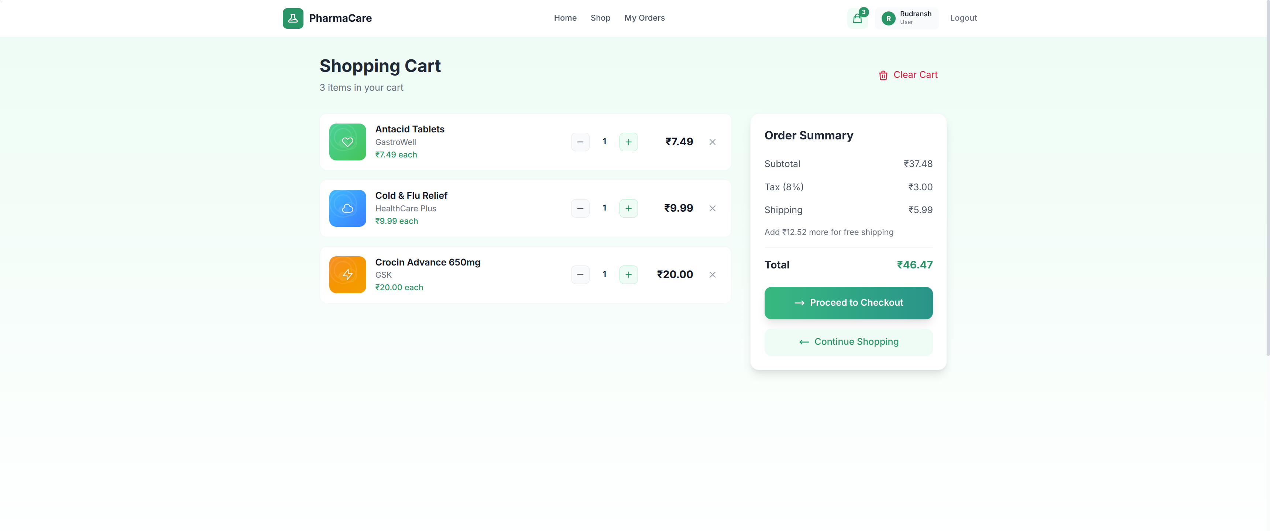Increase quantity of Cold & Flu Relief
This screenshot has width=1270, height=531.
(629, 208)
